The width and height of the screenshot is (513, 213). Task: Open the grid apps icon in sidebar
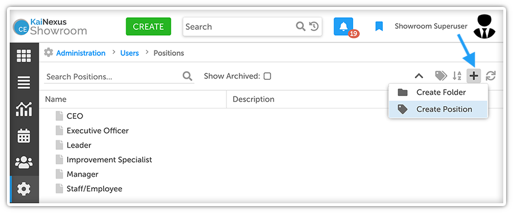pyautogui.click(x=24, y=56)
